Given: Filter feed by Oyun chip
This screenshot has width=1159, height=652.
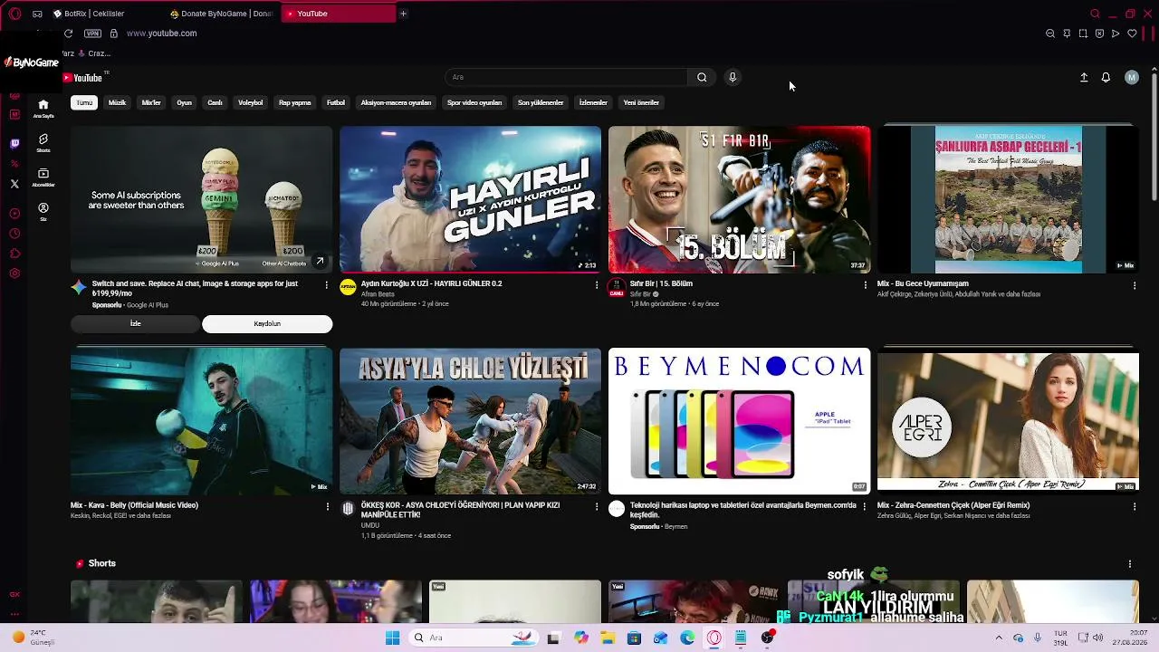Looking at the screenshot, I should coord(184,102).
